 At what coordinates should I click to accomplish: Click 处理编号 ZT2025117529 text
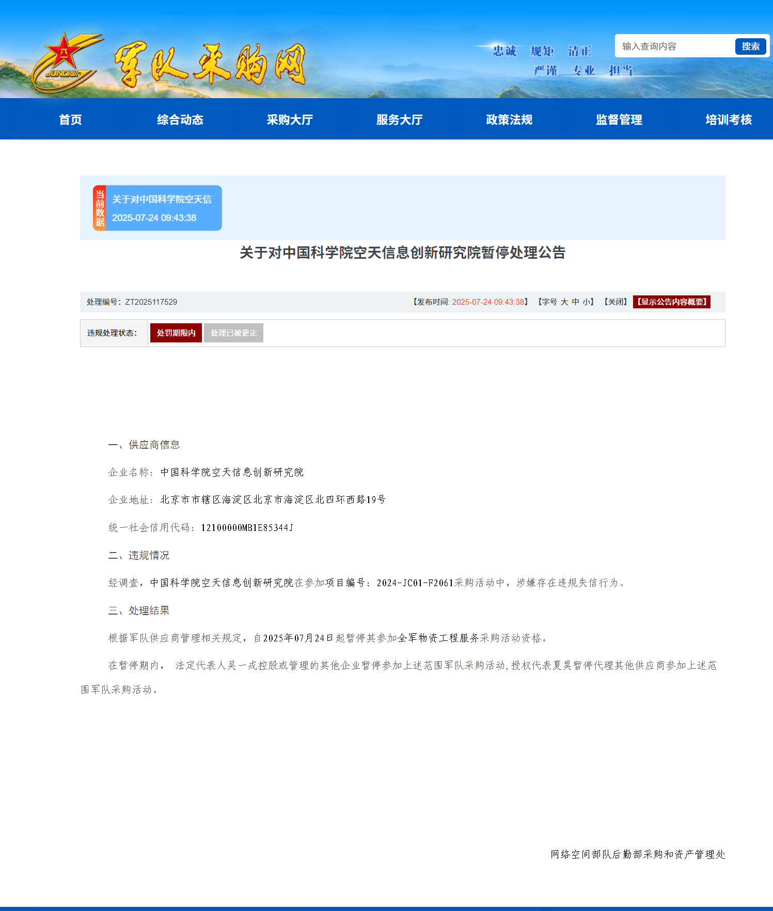coord(132,302)
